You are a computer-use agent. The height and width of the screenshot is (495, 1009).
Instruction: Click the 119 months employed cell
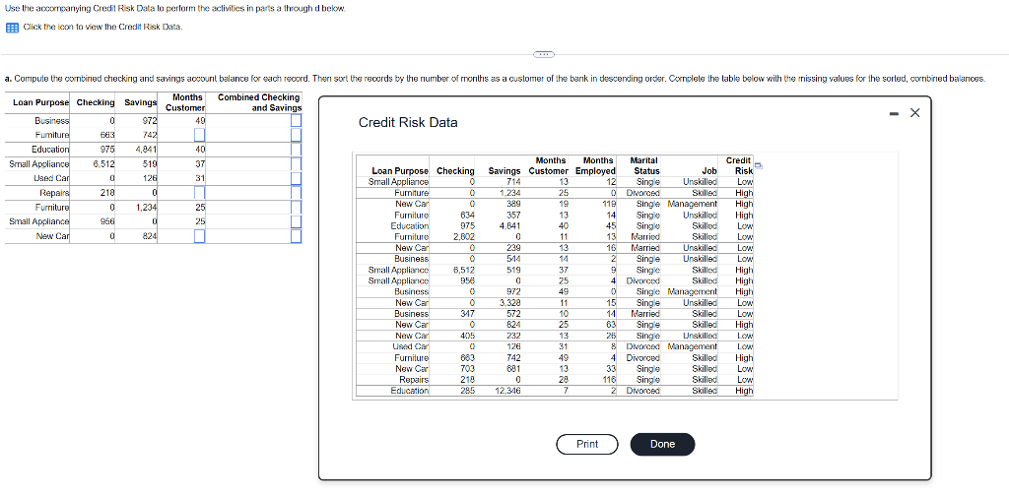click(x=607, y=205)
